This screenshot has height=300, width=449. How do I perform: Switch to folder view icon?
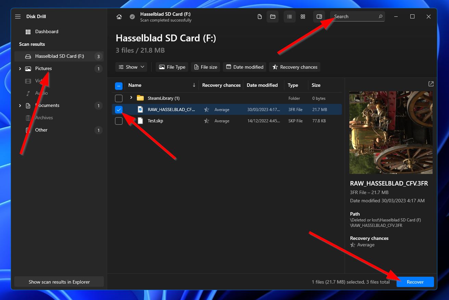(x=273, y=17)
